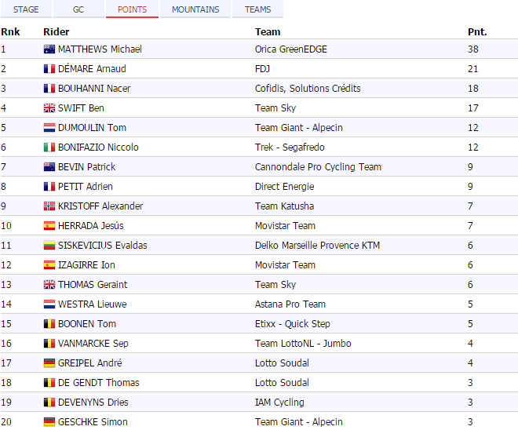Click the Norwegian flag next to KRISTOFF Alexander

tap(49, 206)
